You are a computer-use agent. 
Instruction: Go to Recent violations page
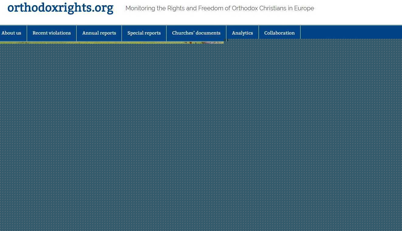tap(52, 33)
